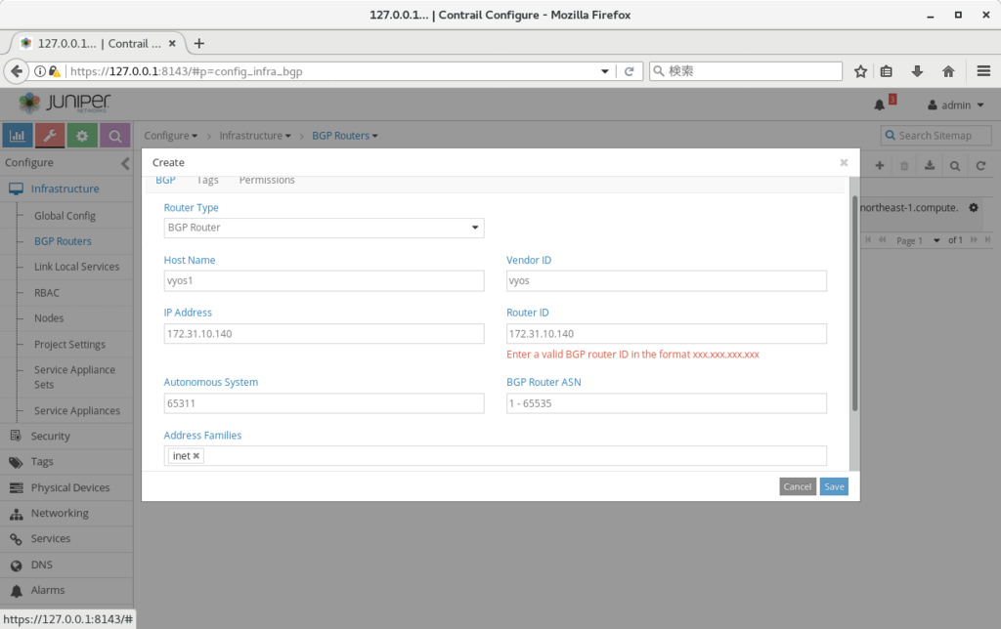The image size is (1001, 629).
Task: Click the Vendor ID input field
Action: point(667,280)
